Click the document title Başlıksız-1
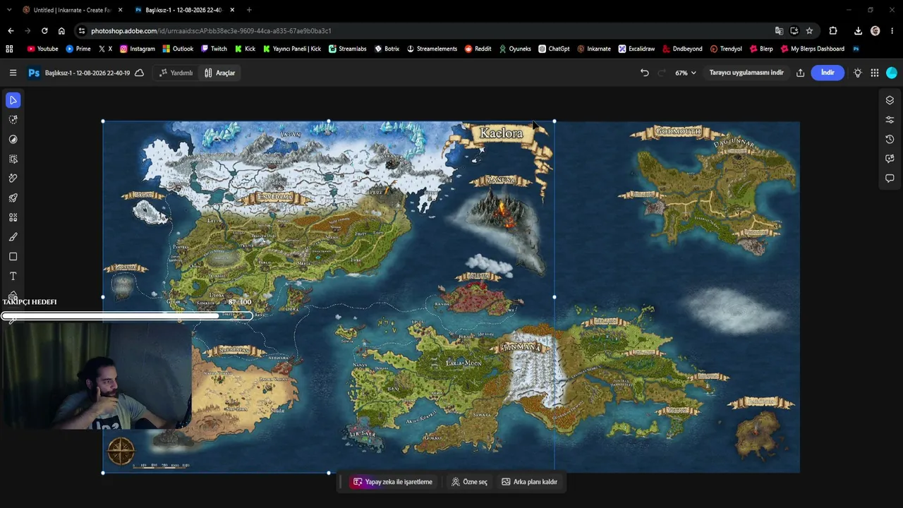The image size is (903, 508). [x=87, y=73]
